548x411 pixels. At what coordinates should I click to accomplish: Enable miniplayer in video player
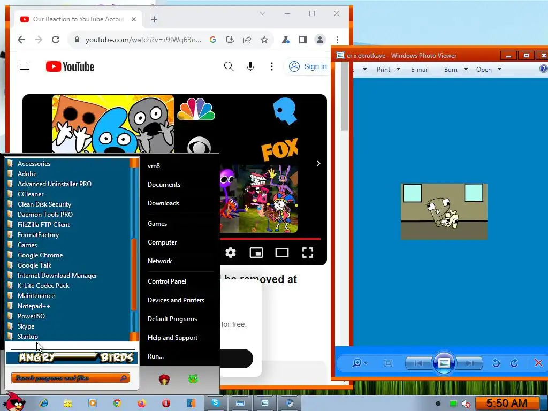click(x=256, y=253)
